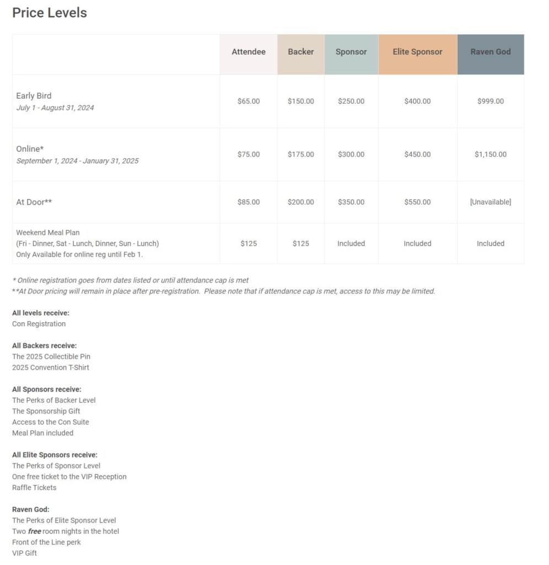Click the "All Backers receive:" heading

[44, 345]
